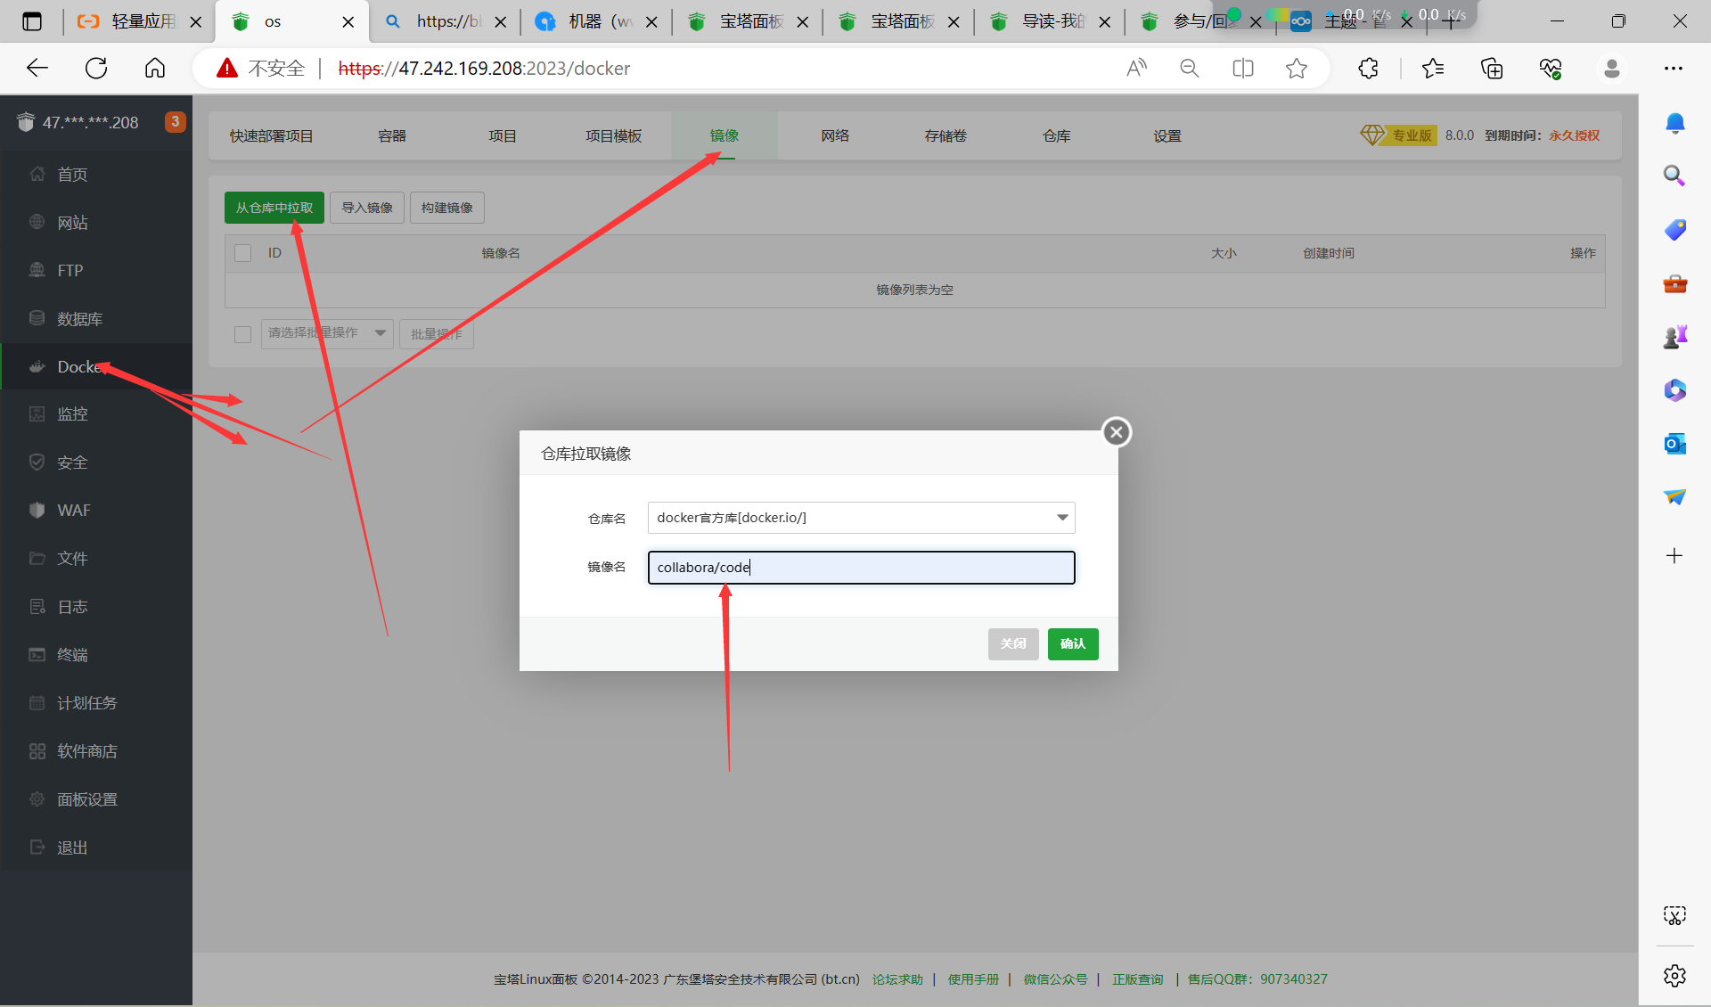
Task: Click the 构建镜像 button
Action: (x=447, y=208)
